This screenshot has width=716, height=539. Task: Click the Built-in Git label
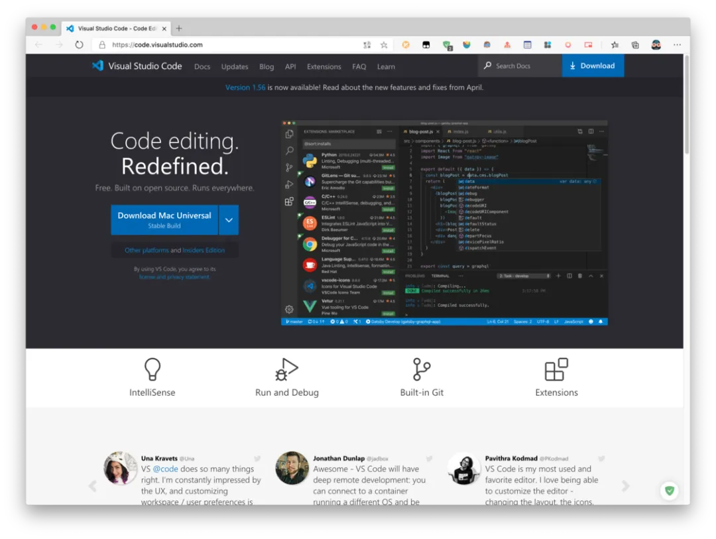pos(422,392)
